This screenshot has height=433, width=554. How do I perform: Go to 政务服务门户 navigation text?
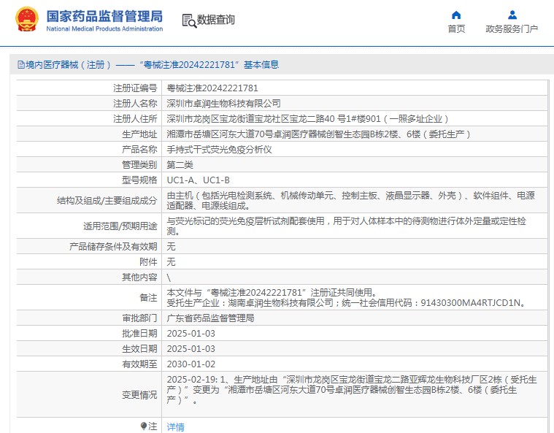[512, 29]
